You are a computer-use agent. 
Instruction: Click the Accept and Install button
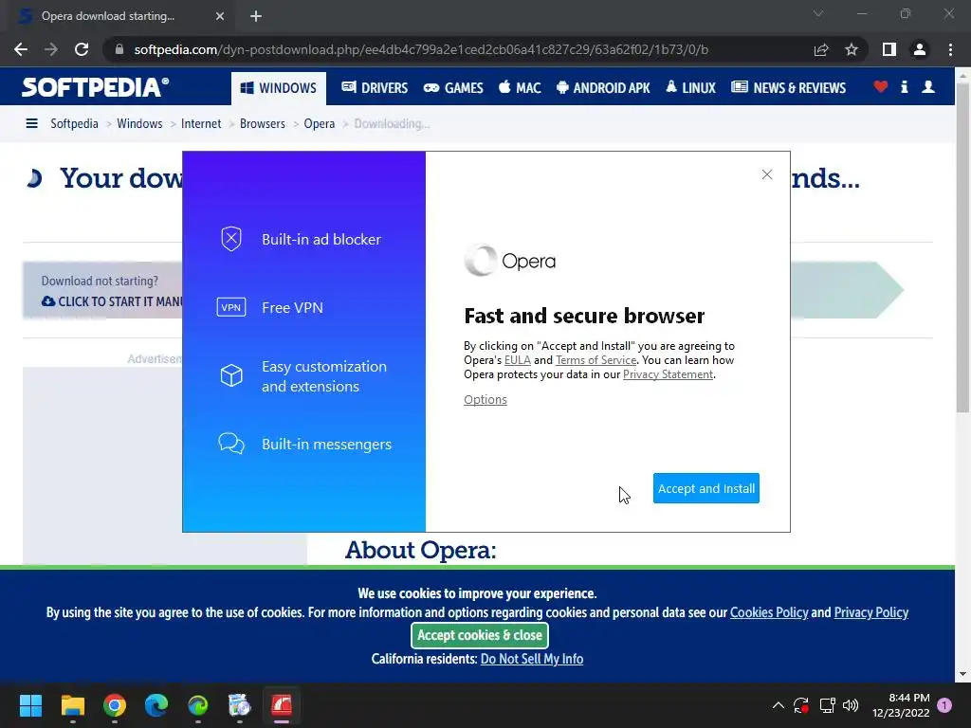(x=705, y=488)
